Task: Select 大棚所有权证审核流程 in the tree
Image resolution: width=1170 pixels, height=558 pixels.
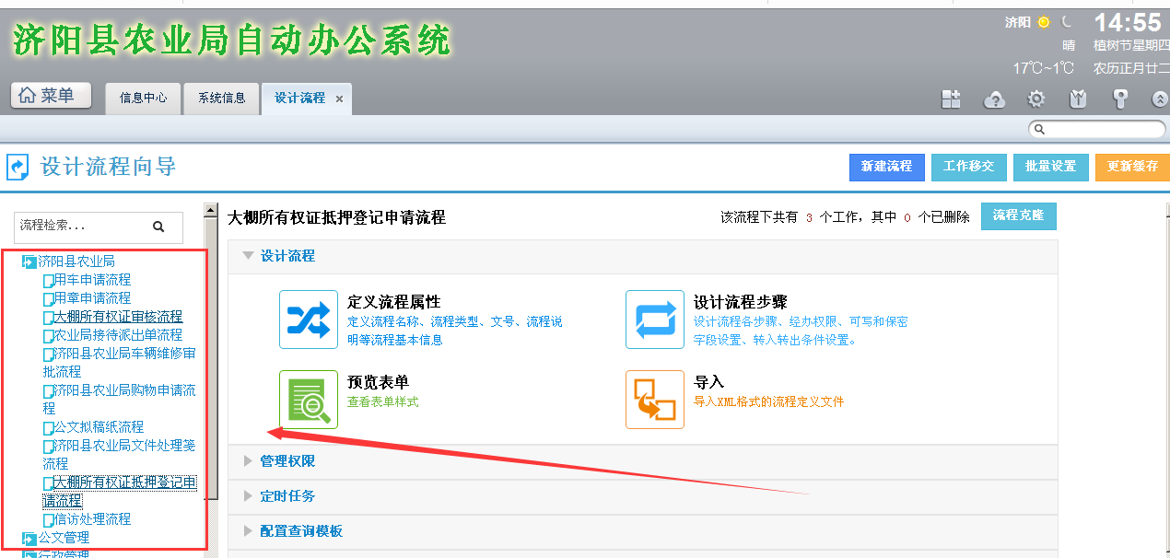Action: (118, 317)
